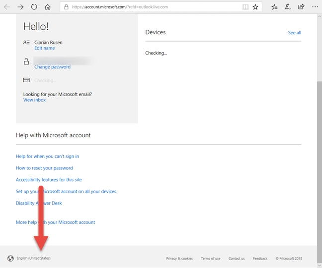Click the Help with Microsoft account heading
This screenshot has height=268, width=322.
53,135
